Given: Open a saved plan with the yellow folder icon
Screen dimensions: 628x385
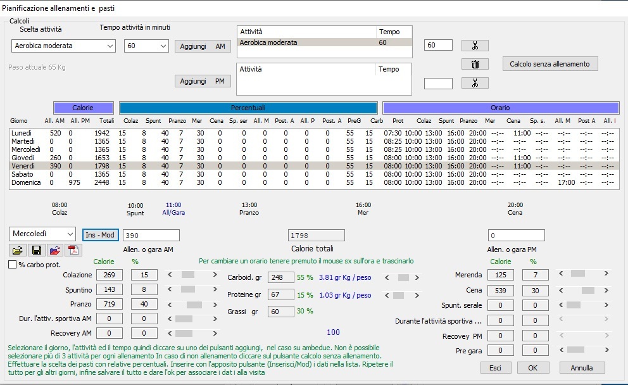Looking at the screenshot, I should click(x=18, y=250).
